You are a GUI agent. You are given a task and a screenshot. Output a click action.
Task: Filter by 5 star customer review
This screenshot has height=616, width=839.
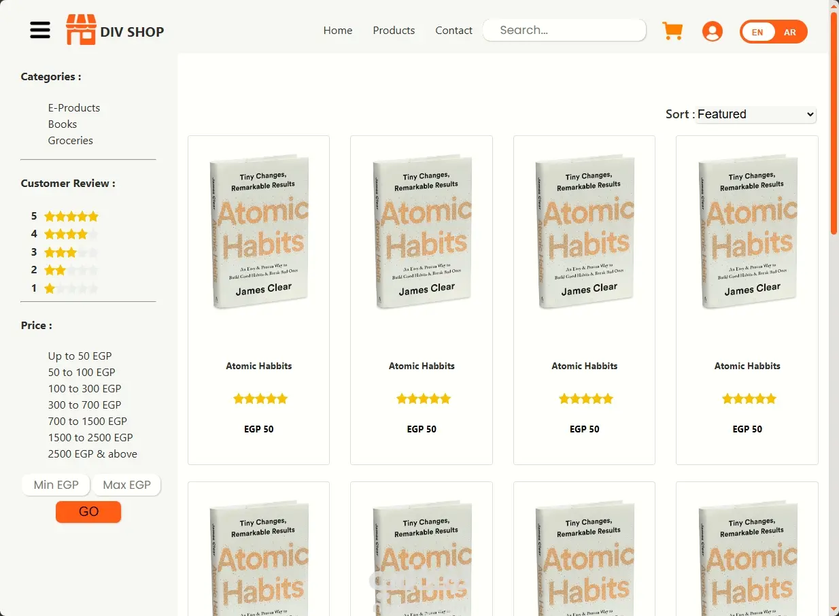[x=65, y=216]
